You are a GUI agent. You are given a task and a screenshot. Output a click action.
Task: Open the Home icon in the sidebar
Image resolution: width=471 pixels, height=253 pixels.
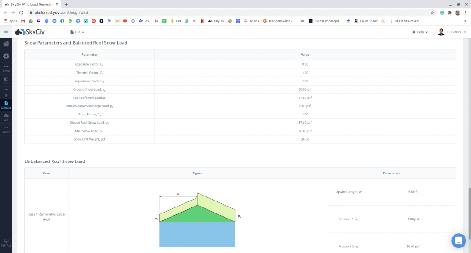(x=6, y=44)
